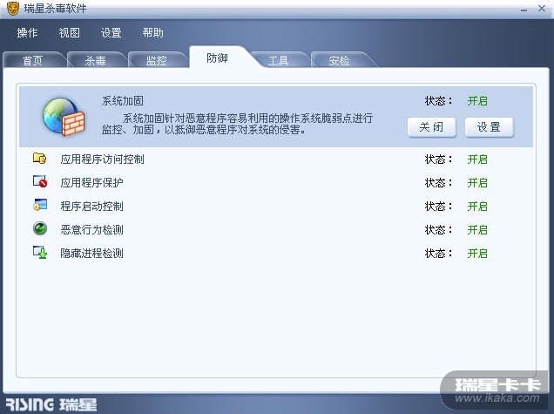The width and height of the screenshot is (554, 414).
Task: Switch to the 工具 tab
Action: click(279, 60)
